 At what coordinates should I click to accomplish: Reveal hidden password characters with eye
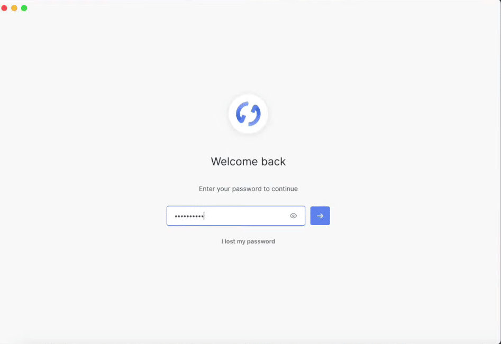[293, 216]
